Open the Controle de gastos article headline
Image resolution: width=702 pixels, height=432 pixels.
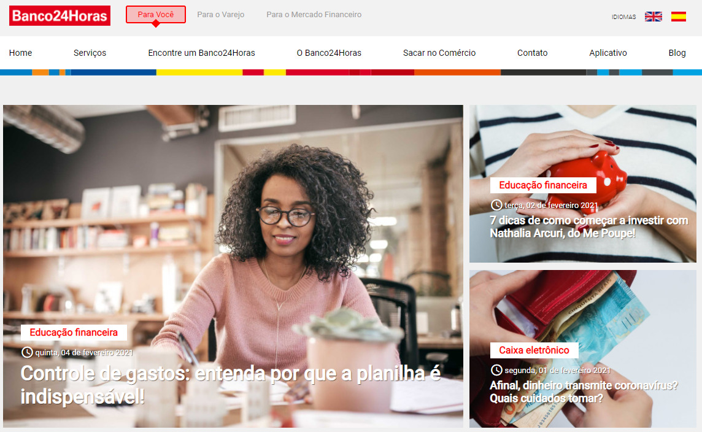[231, 385]
